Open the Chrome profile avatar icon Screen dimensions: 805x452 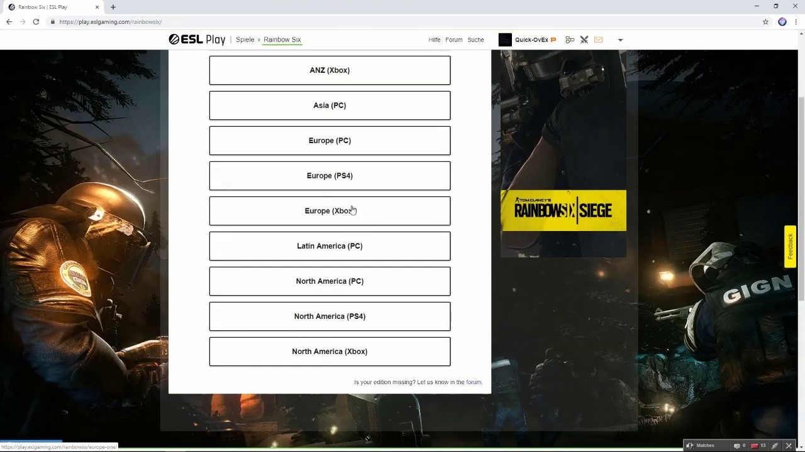point(782,22)
